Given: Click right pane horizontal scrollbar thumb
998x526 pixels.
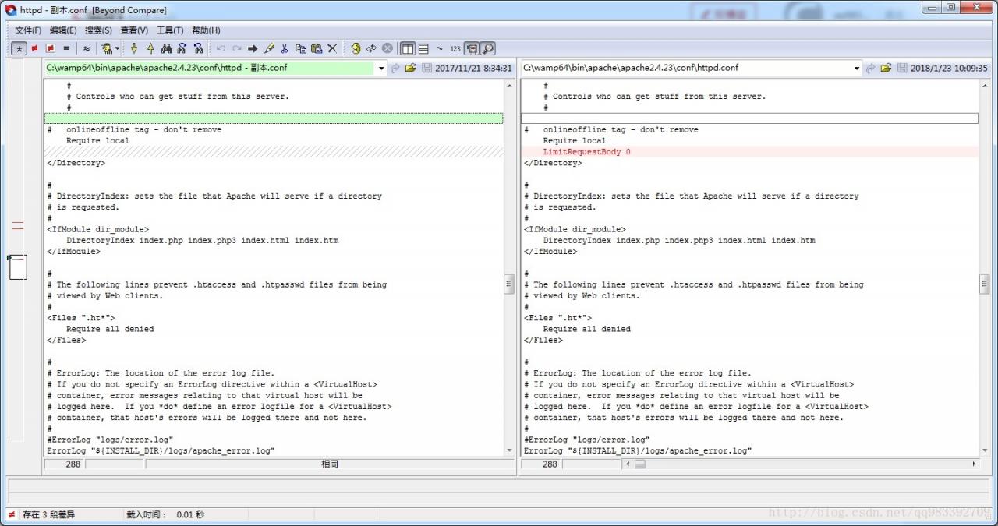Looking at the screenshot, I should point(639,464).
